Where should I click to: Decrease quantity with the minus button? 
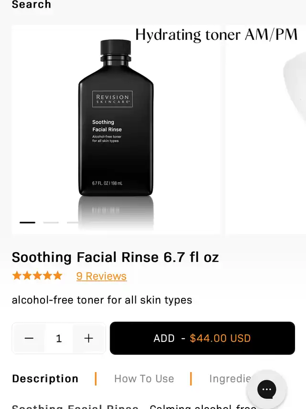click(29, 339)
